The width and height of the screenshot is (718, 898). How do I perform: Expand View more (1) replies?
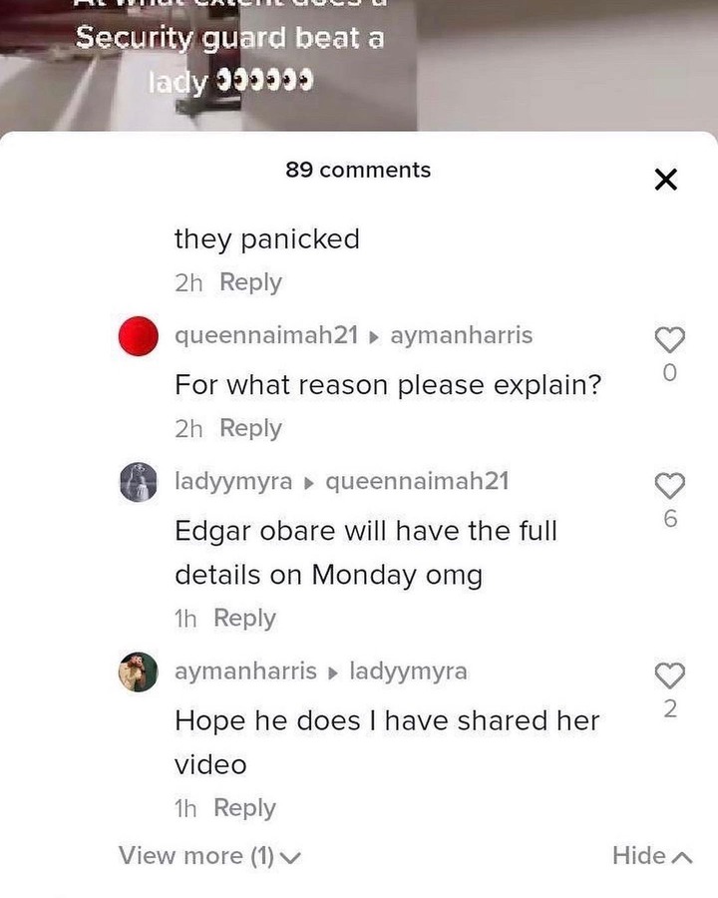[209, 856]
